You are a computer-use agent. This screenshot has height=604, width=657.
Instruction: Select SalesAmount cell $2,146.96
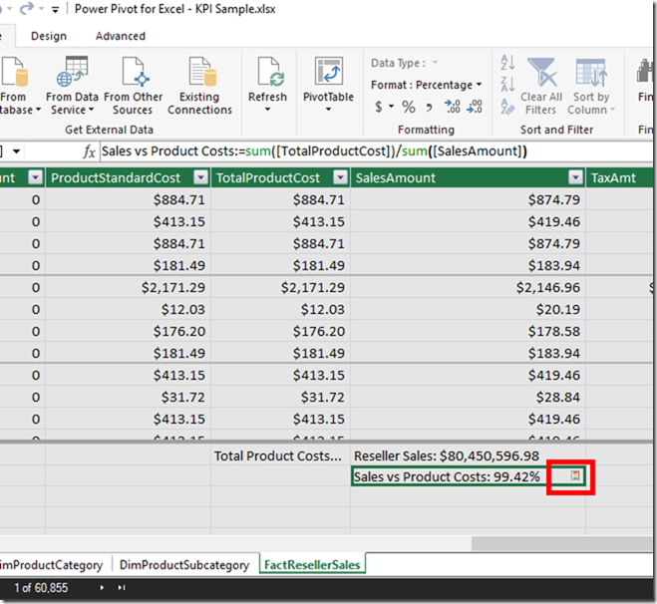[468, 287]
